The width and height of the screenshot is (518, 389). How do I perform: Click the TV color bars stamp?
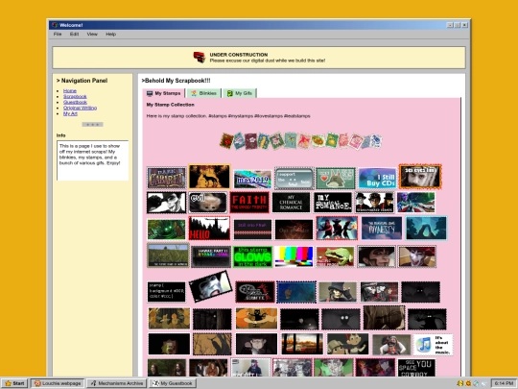[294, 256]
